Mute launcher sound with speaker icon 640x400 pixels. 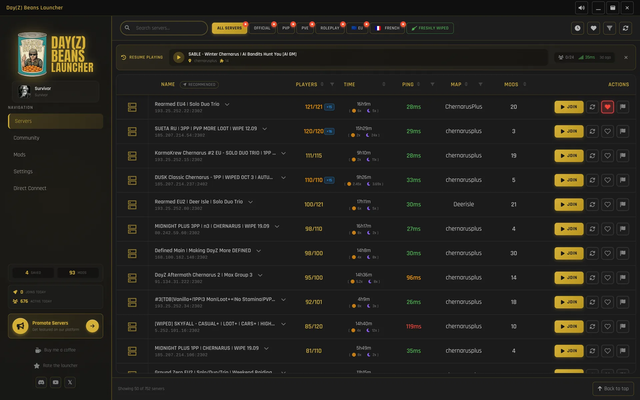581,8
